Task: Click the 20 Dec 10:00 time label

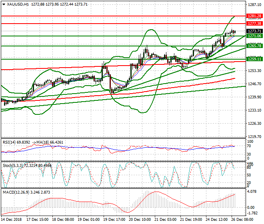Action: click(140, 220)
